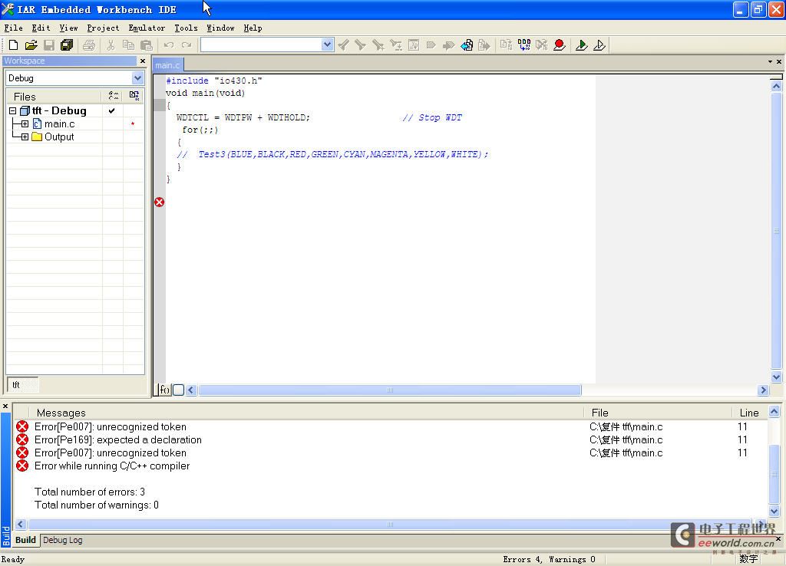
Task: Click the Go To line toolbar icon
Action: tap(414, 45)
